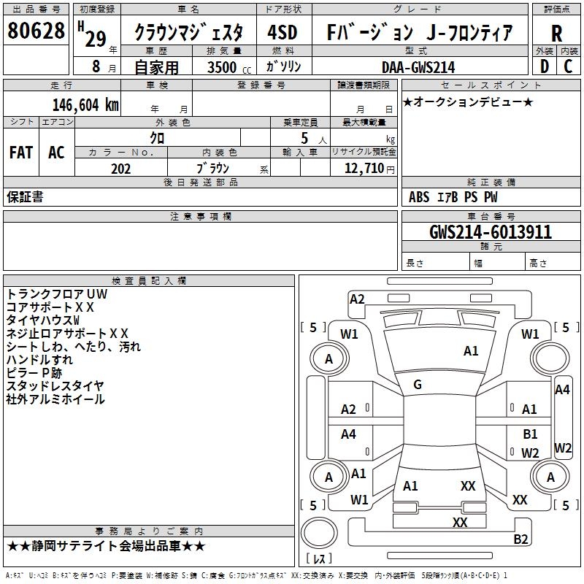Select inspector note トランクフロアUW
The image size is (584, 584).
57,294
